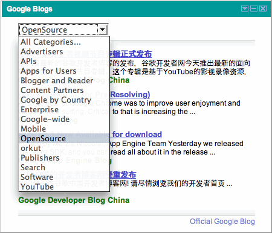
Task: Click text 'to that is increasing the ...'
Action: pos(154,112)
